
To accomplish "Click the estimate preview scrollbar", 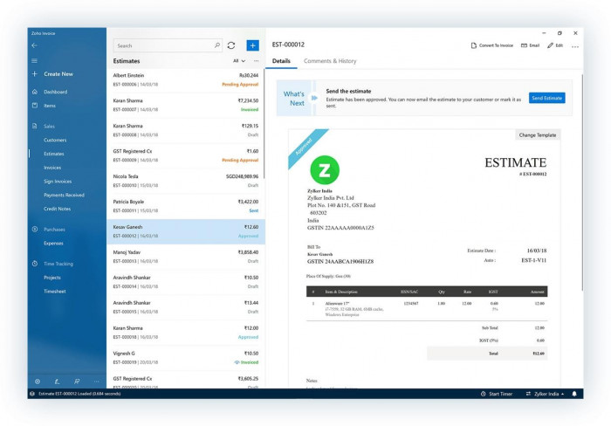I will tap(582, 182).
